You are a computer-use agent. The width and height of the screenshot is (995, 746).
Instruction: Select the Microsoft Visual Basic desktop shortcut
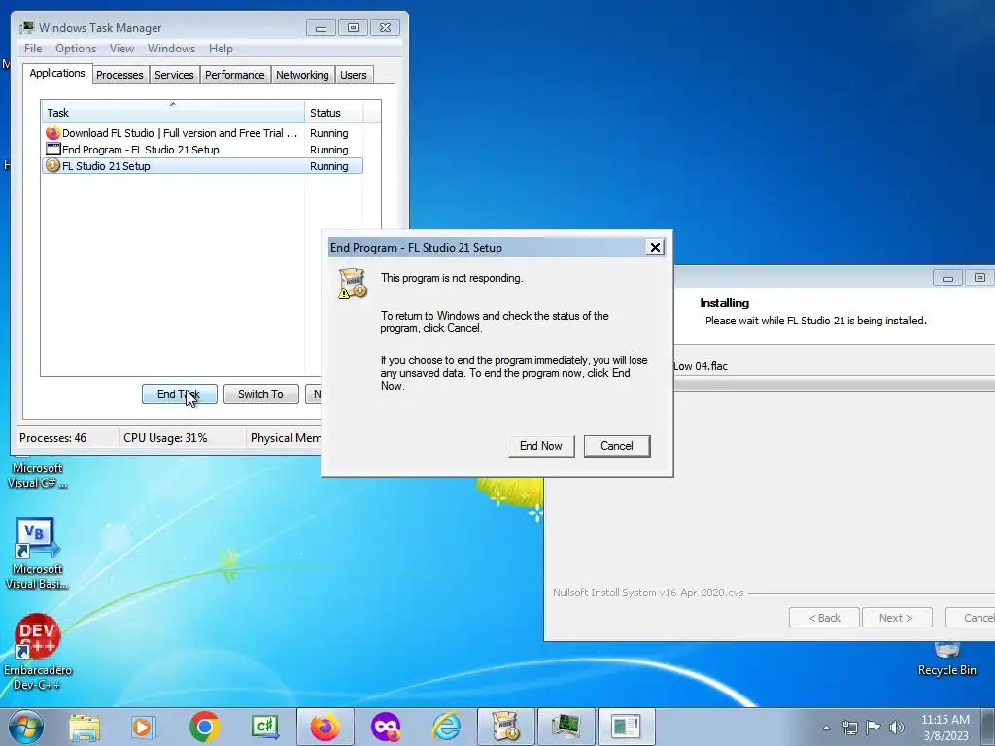(x=37, y=553)
